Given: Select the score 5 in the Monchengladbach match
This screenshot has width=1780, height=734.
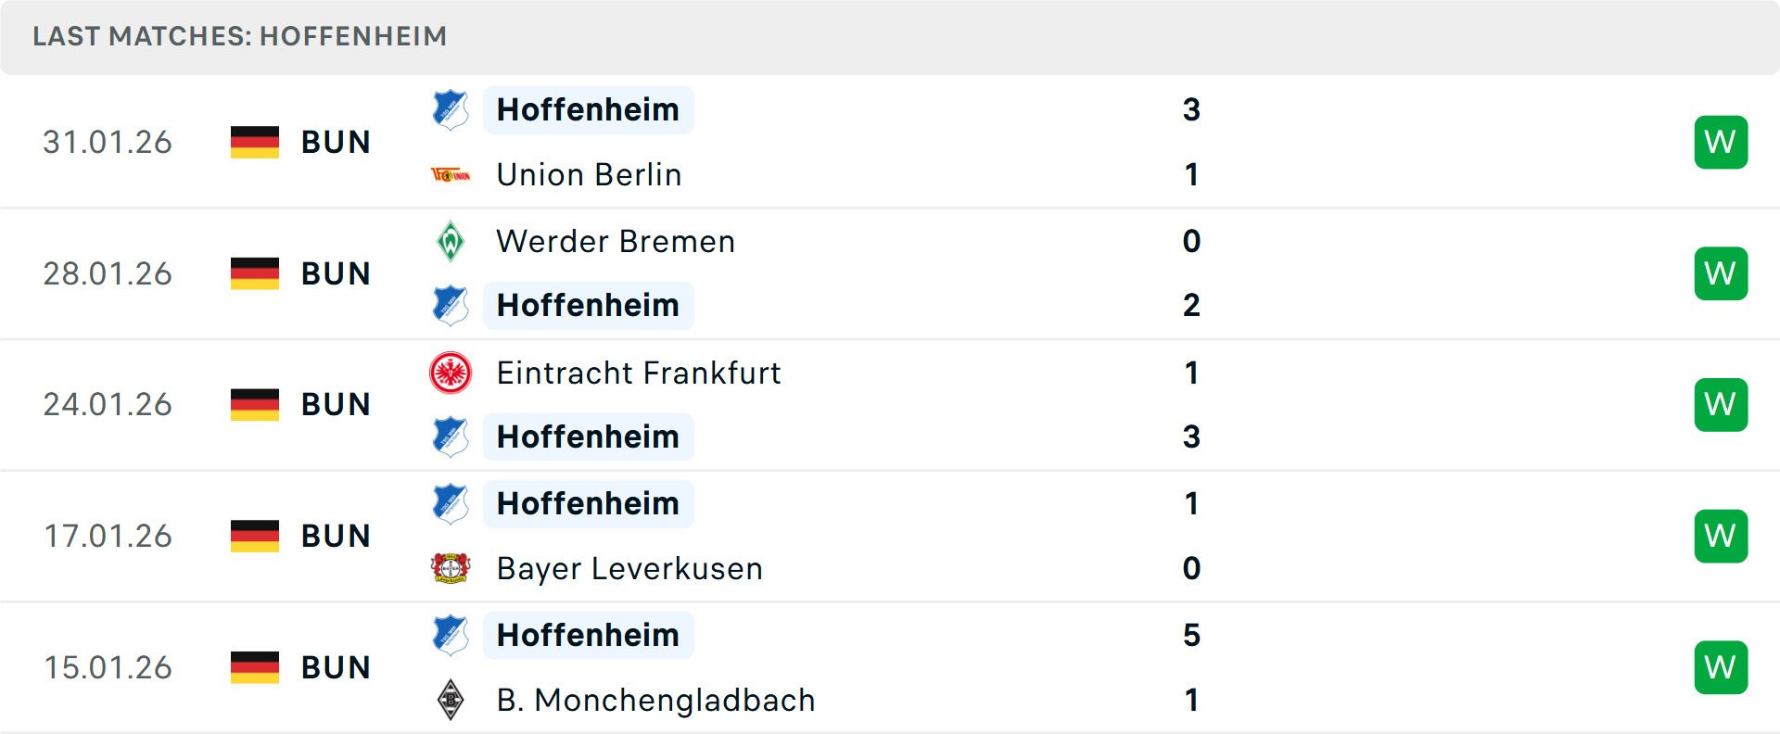Looking at the screenshot, I should (x=1191, y=636).
